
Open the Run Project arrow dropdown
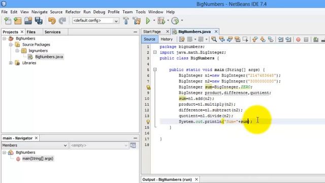coord(154,20)
